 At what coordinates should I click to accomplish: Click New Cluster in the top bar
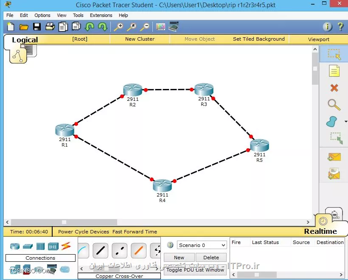click(140, 39)
